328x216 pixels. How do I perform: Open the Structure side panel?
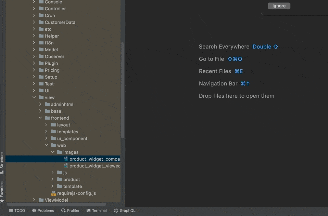(x=2, y=162)
